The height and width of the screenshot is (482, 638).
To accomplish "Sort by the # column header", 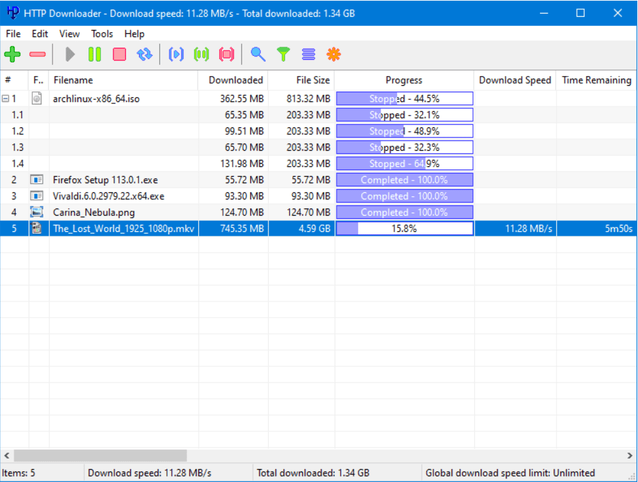I will tap(14, 80).
